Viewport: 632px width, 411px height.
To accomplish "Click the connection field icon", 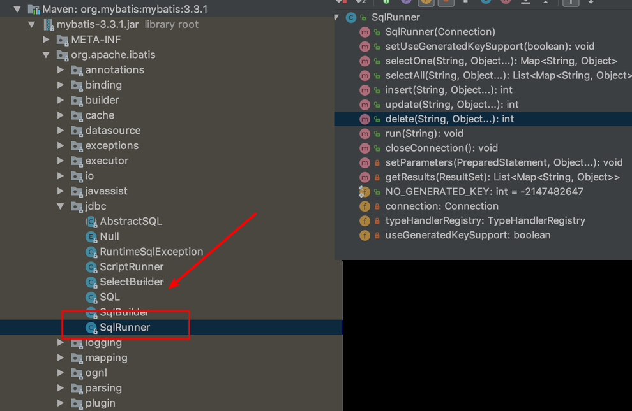I will tap(365, 206).
